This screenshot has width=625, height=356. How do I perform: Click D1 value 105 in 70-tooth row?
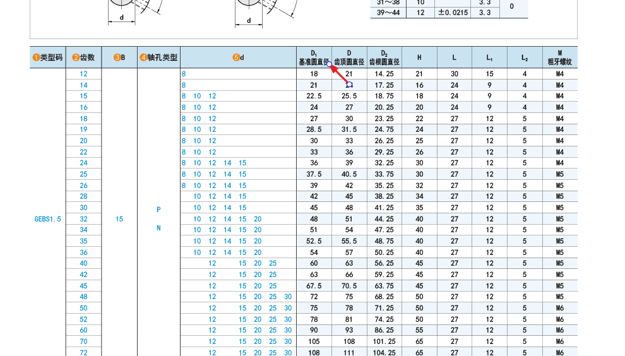(x=314, y=341)
